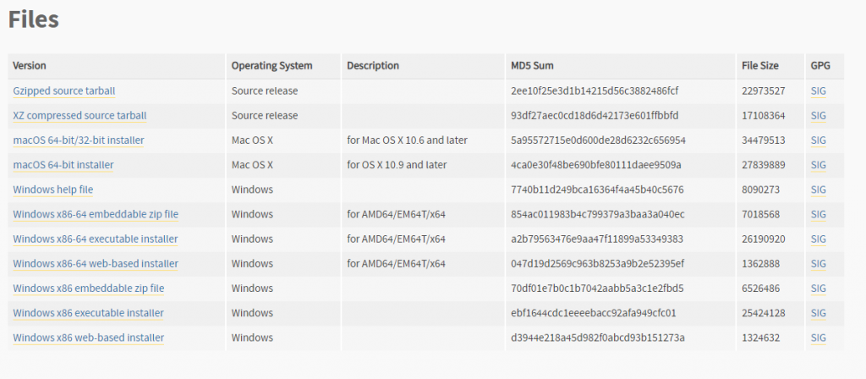Viewport: 866px width, 379px height.
Task: Click SIG link for Windows help file
Action: 819,189
